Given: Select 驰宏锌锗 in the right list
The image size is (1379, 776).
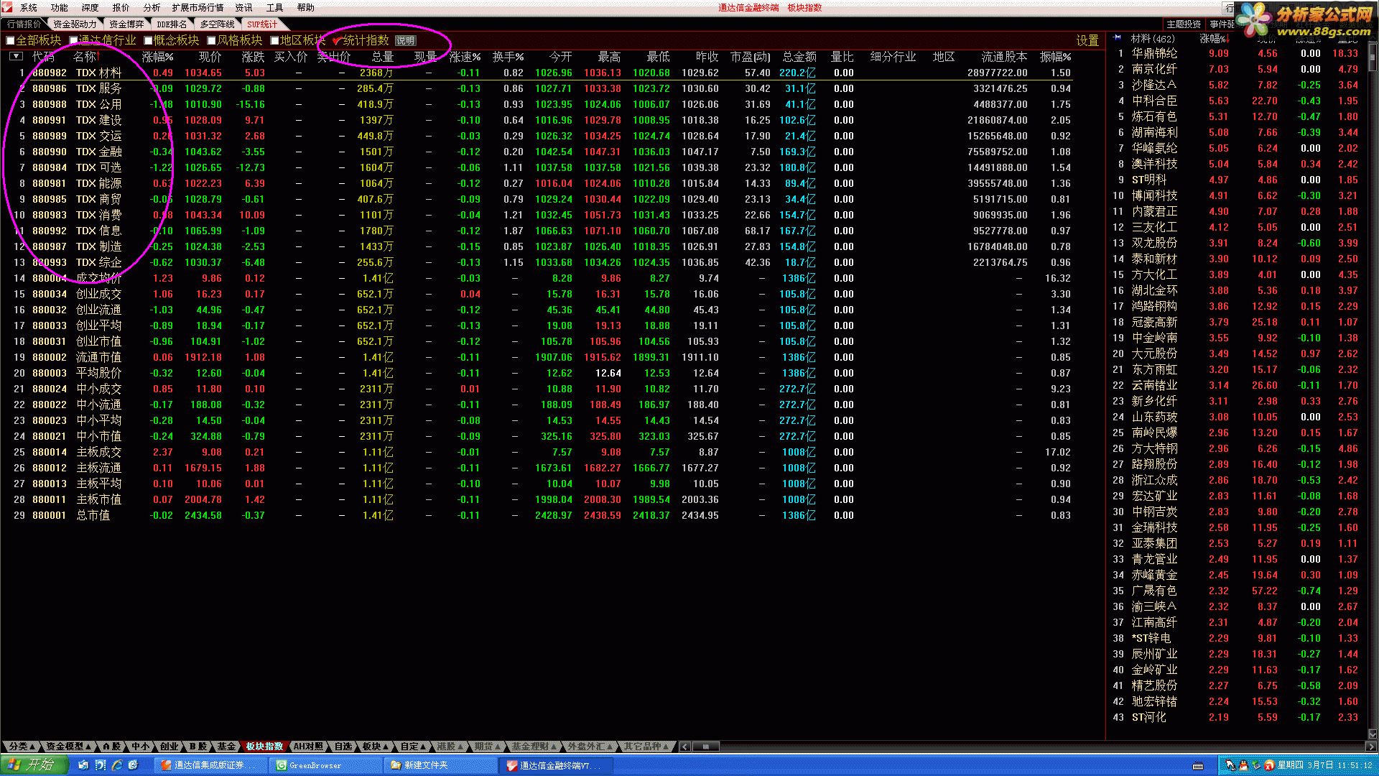Looking at the screenshot, I should 1154,701.
